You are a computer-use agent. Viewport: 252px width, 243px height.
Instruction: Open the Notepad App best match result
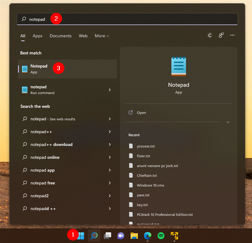[x=68, y=69]
